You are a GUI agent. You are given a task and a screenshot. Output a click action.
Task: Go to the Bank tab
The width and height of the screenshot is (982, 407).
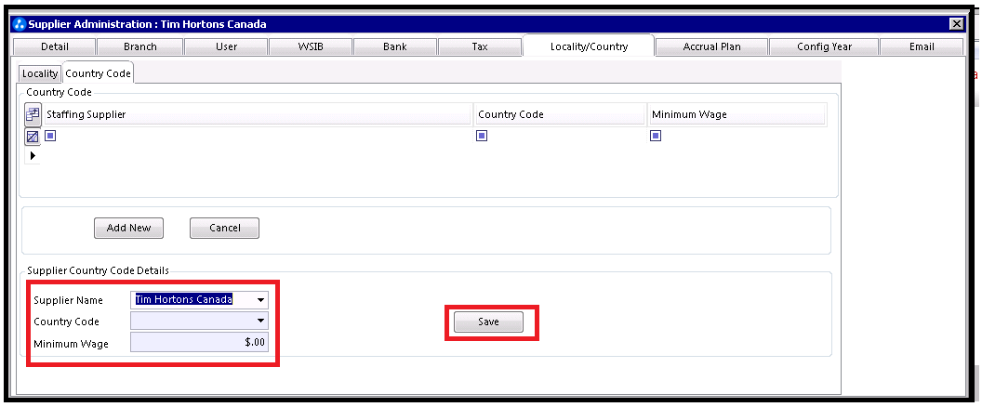click(395, 47)
